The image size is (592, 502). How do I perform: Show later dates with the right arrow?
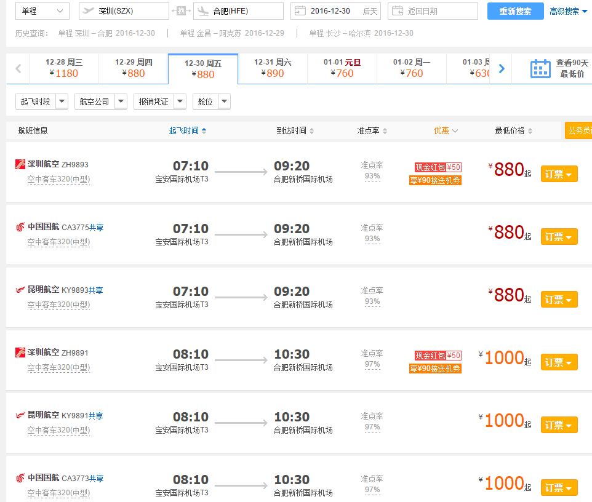click(502, 69)
